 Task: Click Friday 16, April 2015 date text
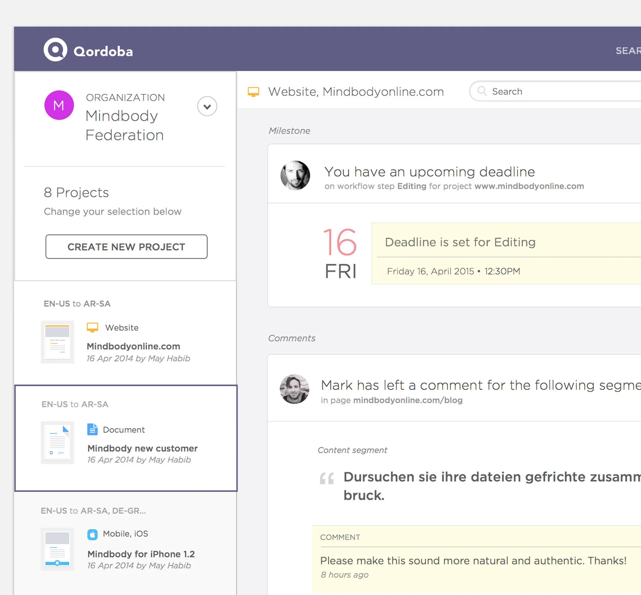430,271
